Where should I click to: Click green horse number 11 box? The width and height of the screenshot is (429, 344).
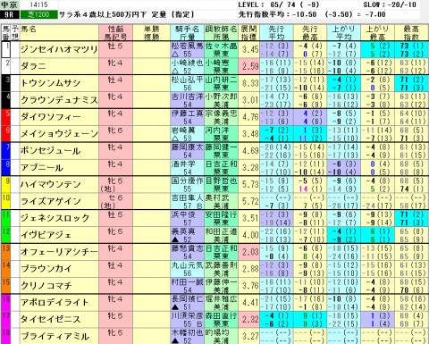[6, 218]
